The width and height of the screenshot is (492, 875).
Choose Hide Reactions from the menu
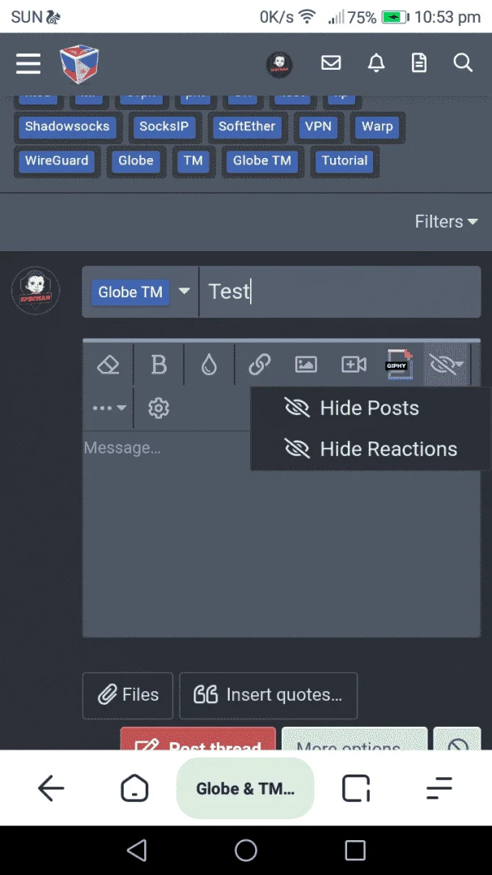coord(371,449)
